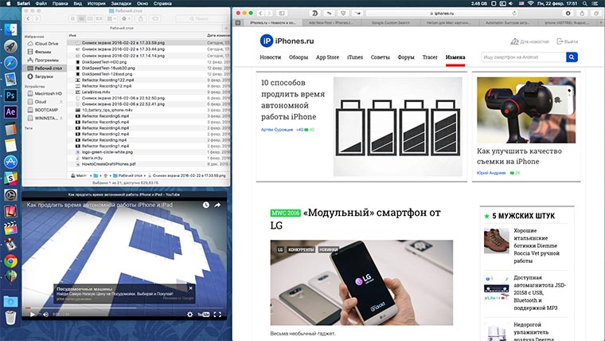Open Final Cut Pro clapperboard in Dock

pyautogui.click(x=10, y=228)
